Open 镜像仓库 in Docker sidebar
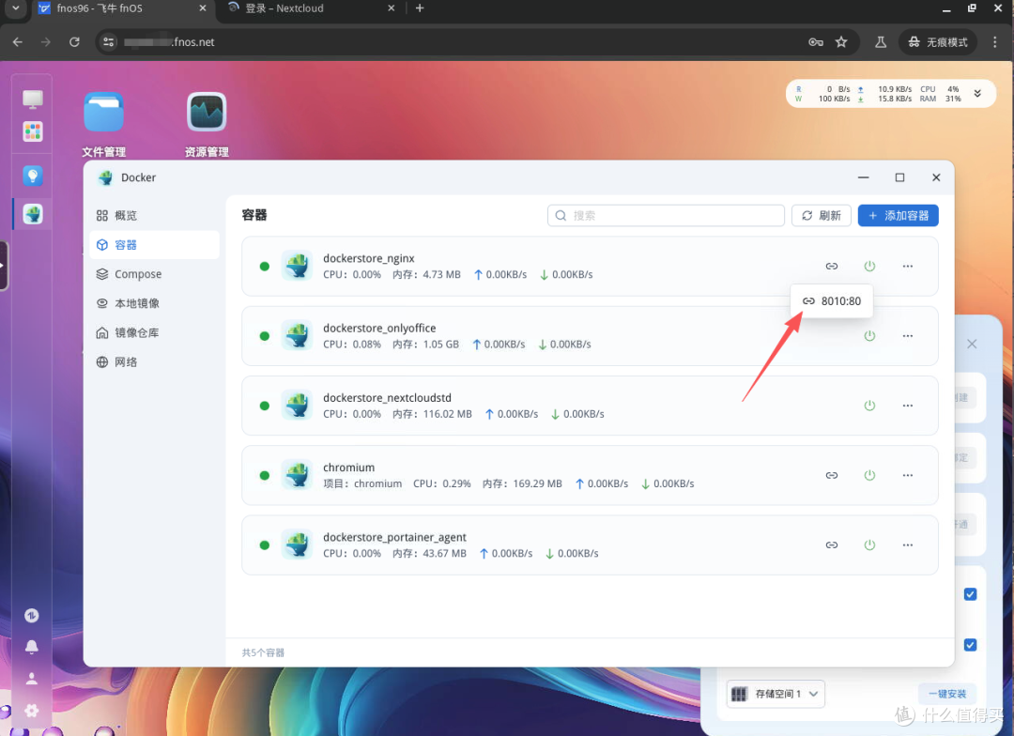Screen dimensions: 1014x736 click(x=154, y=332)
